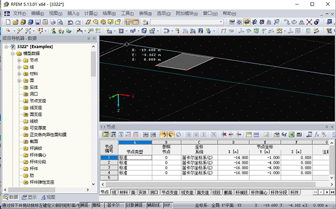Select the new line tool icon
Image resolution: width=336 pixels, height=209 pixels.
coord(20,31)
